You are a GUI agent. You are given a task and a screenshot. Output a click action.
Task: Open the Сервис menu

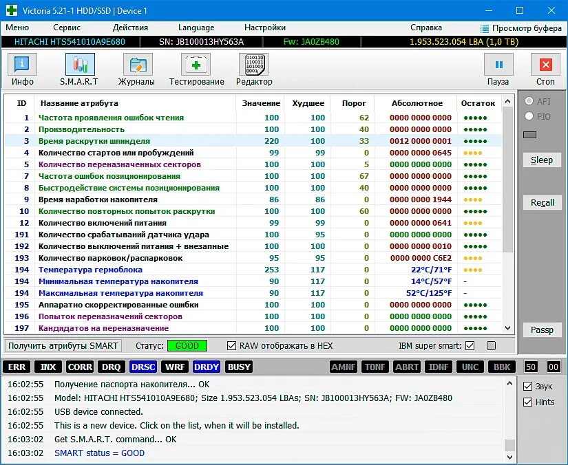tap(67, 28)
